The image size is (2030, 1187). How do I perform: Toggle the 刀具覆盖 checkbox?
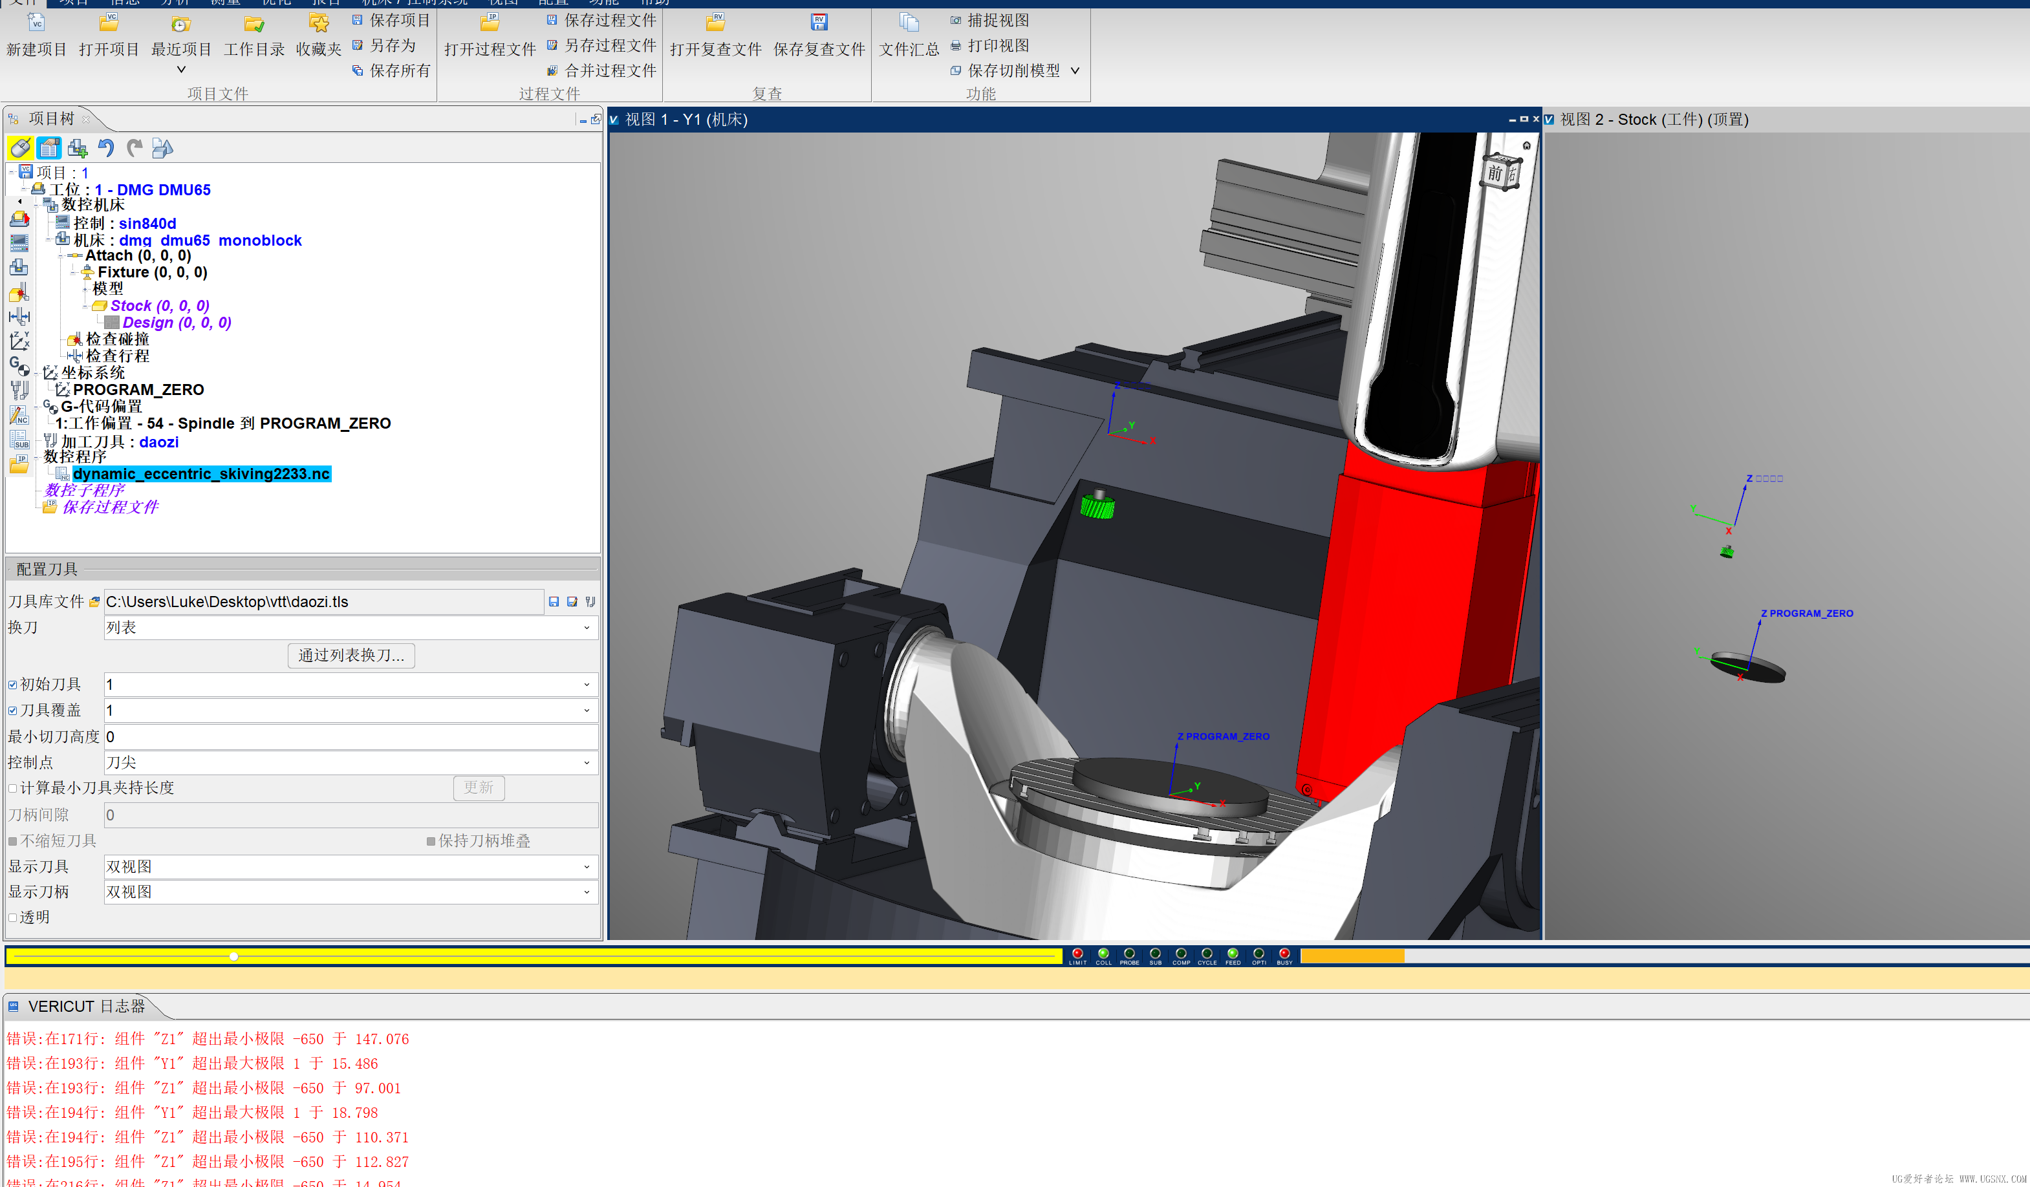click(x=13, y=711)
